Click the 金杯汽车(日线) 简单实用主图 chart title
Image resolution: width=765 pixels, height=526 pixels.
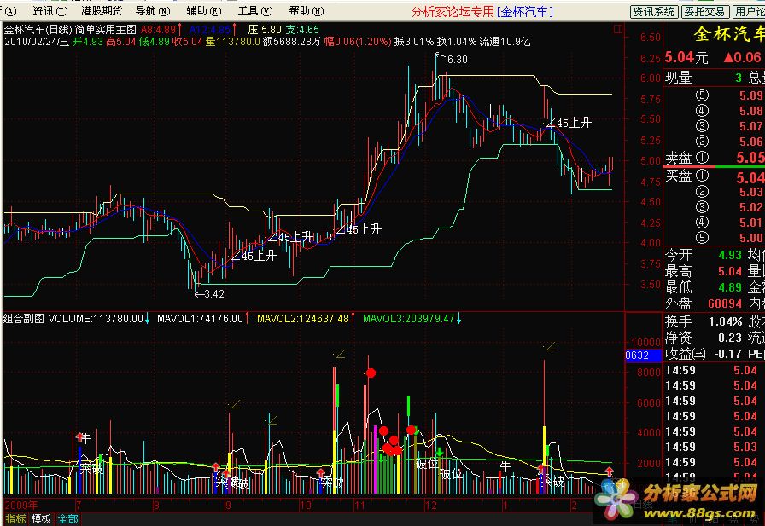pos(70,30)
